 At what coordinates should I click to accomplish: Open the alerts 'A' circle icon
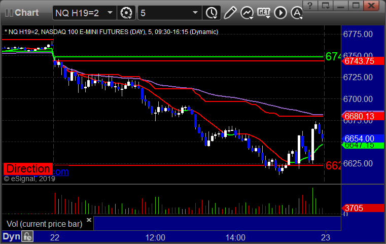297,13
